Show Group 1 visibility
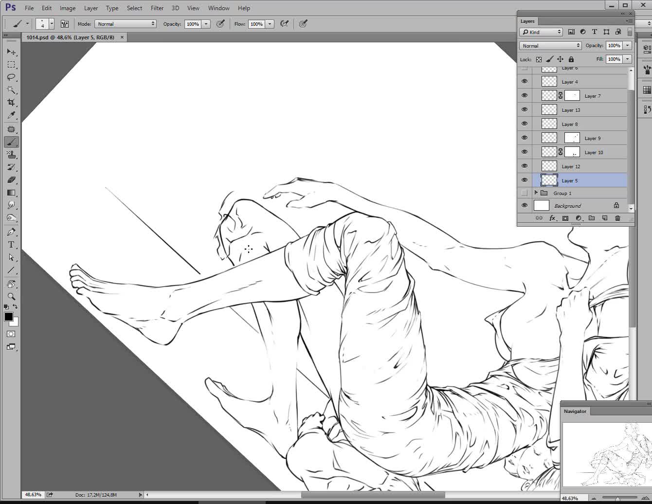The height and width of the screenshot is (504, 652). pos(525,193)
